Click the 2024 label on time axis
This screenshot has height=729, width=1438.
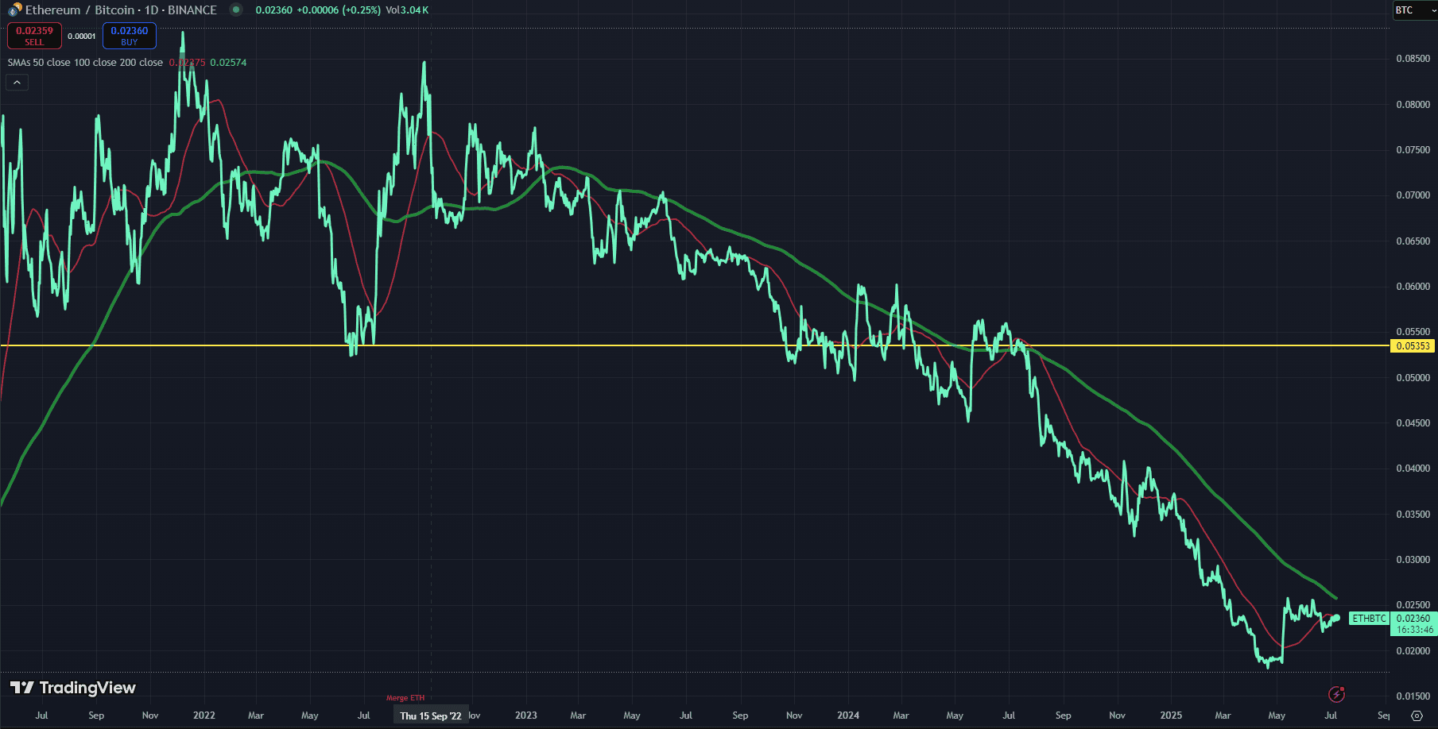(x=848, y=715)
